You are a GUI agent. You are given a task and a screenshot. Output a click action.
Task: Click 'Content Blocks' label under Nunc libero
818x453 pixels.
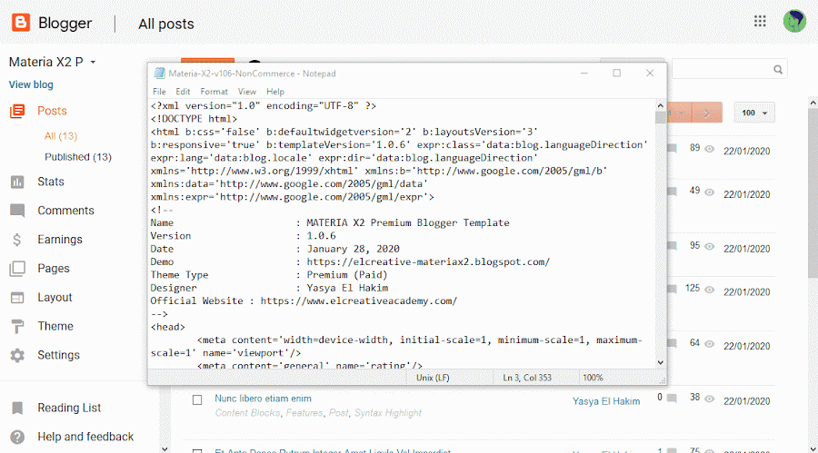click(x=248, y=413)
